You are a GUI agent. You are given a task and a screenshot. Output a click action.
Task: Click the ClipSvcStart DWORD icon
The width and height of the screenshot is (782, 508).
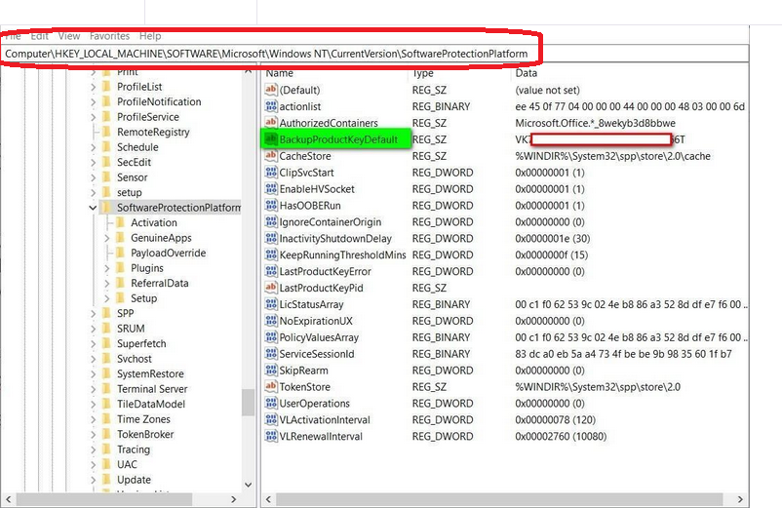tap(271, 172)
